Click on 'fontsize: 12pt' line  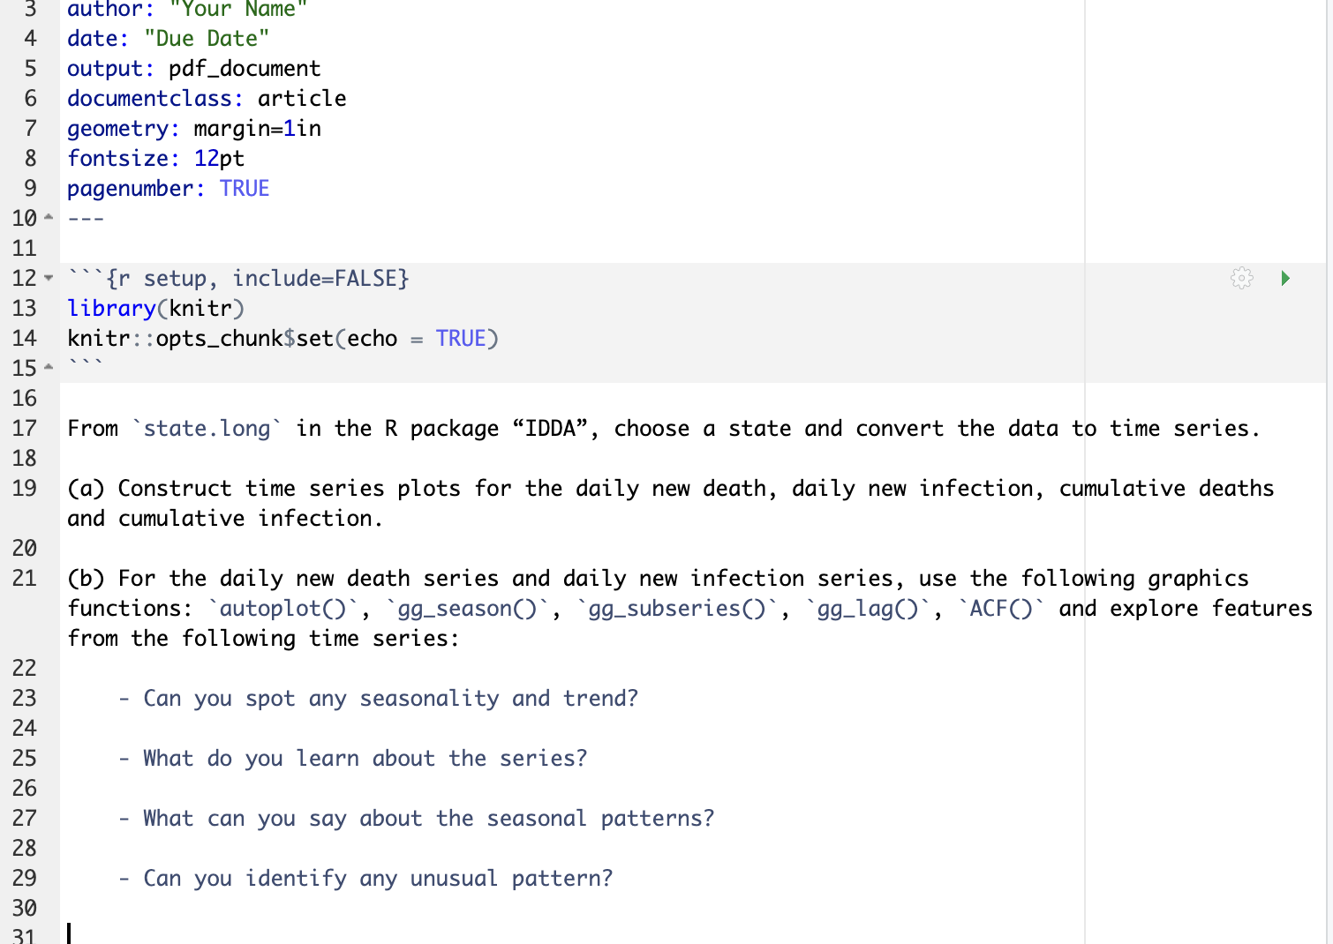pos(155,159)
